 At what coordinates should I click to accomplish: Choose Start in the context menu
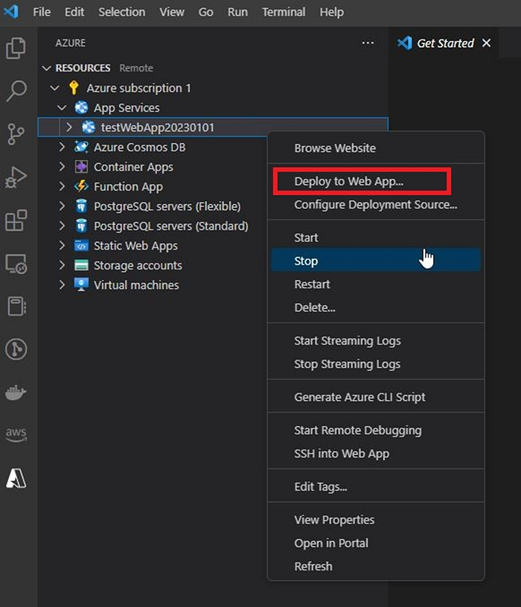[376, 238]
